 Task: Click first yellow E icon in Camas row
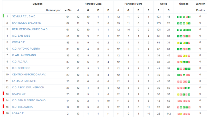point(178,95)
